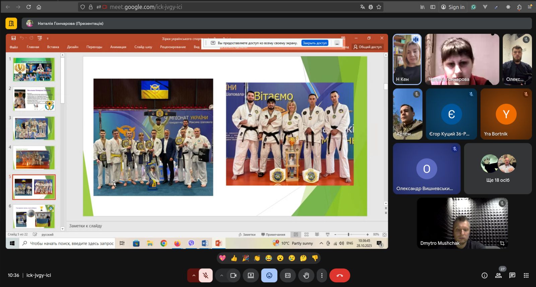Click Sign in in browser toolbar
This screenshot has height=287, width=536.
click(x=453, y=7)
